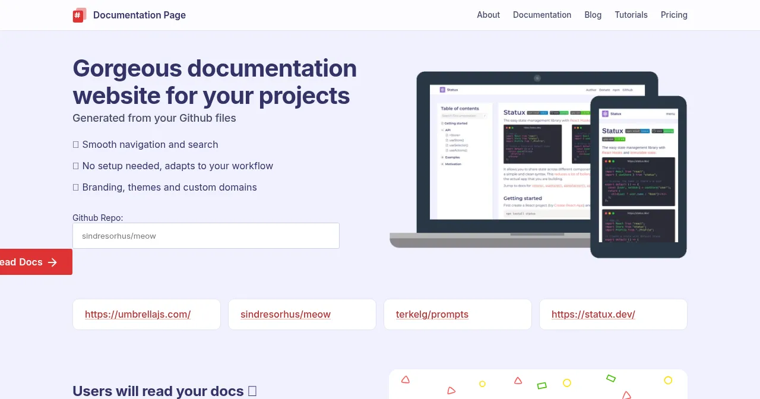Click the 'Gorgeous documentation website' heading

214,82
